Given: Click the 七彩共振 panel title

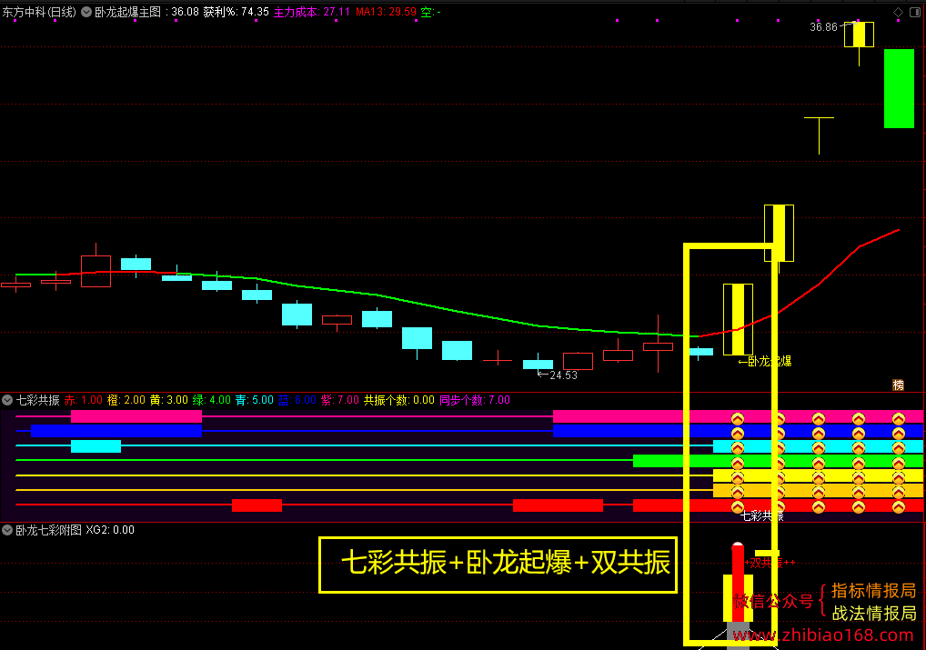Looking at the screenshot, I should click(38, 400).
